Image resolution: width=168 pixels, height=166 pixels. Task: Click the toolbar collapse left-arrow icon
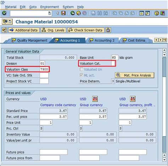click(57, 13)
